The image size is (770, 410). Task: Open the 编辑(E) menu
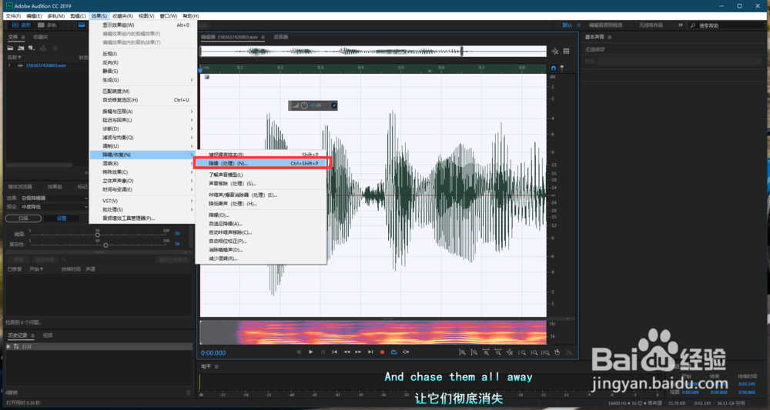click(34, 16)
